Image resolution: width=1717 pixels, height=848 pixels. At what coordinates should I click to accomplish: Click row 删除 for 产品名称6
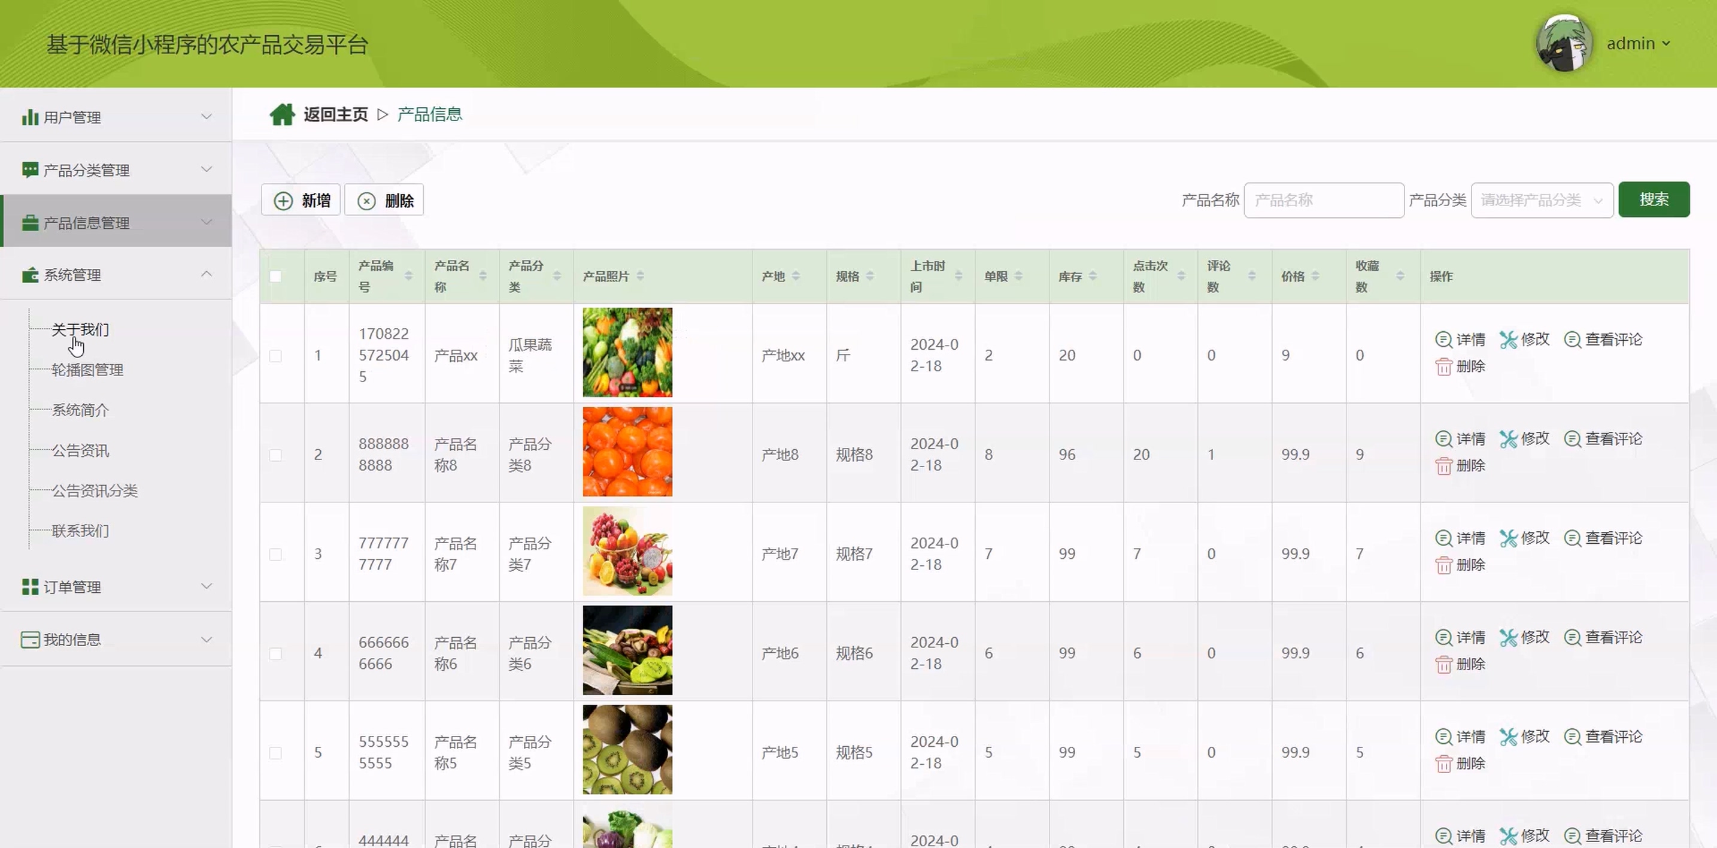(1460, 665)
